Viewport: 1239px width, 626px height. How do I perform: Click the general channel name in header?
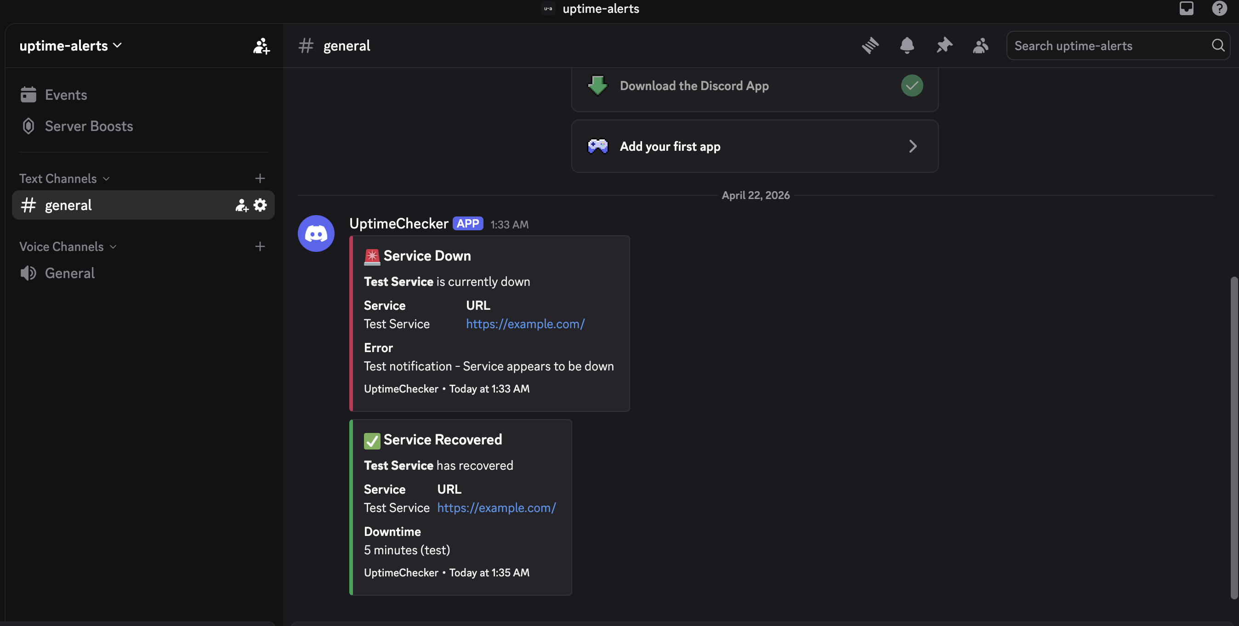tap(347, 46)
